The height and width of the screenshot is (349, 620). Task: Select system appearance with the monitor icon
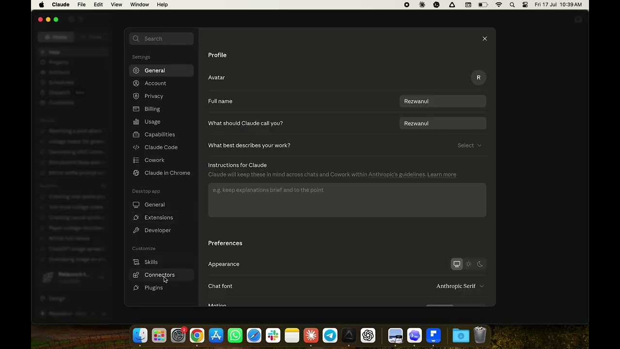point(457,264)
